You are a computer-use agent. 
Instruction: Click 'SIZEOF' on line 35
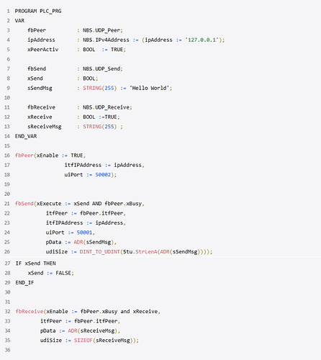tap(83, 341)
